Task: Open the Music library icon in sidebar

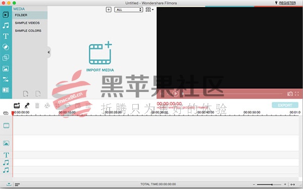Action: 6,25
